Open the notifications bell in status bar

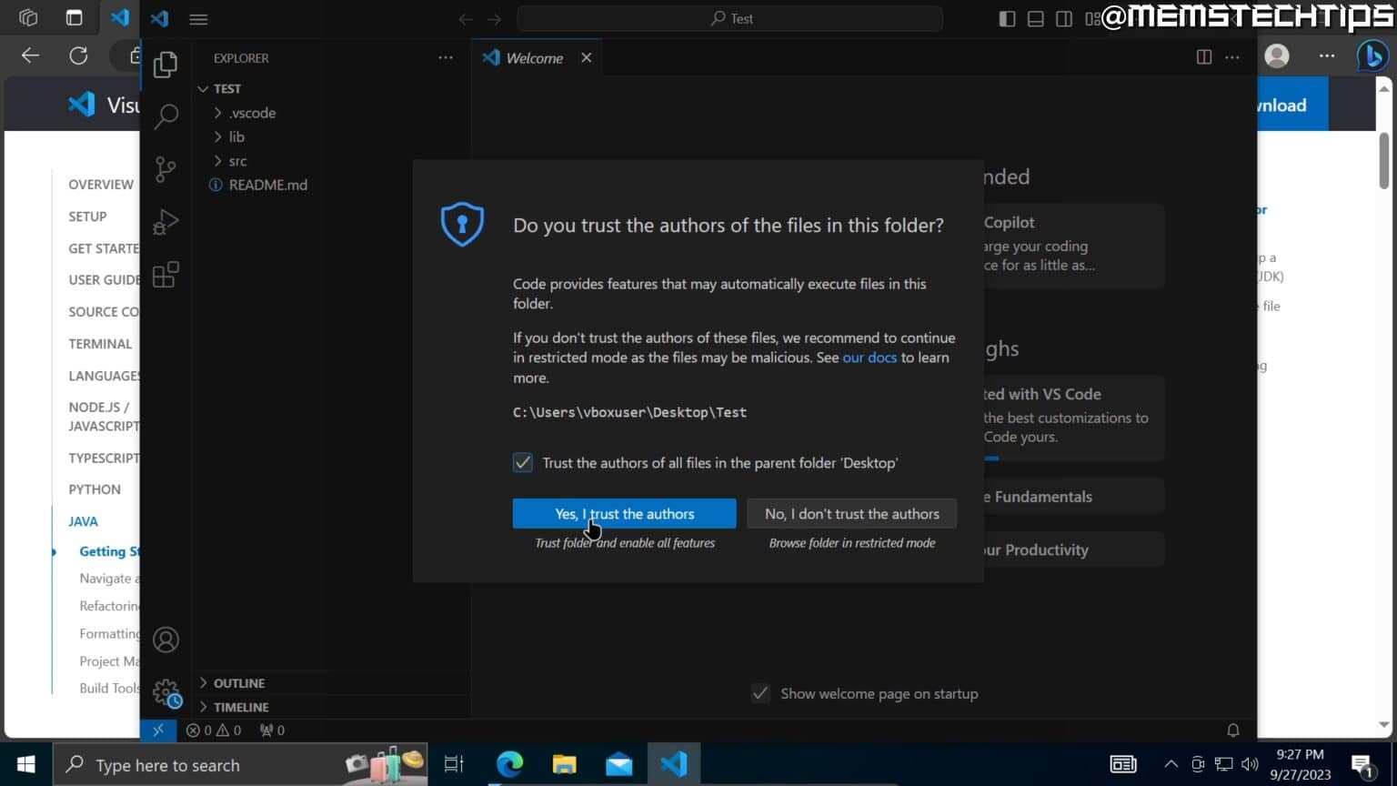(x=1233, y=730)
